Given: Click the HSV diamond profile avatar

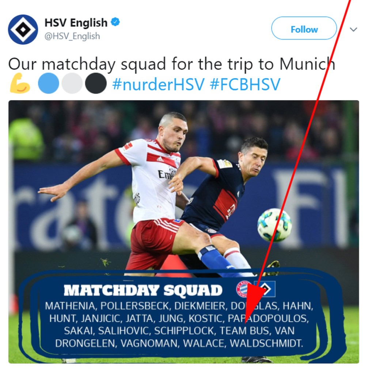Looking at the screenshot, I should click(23, 29).
